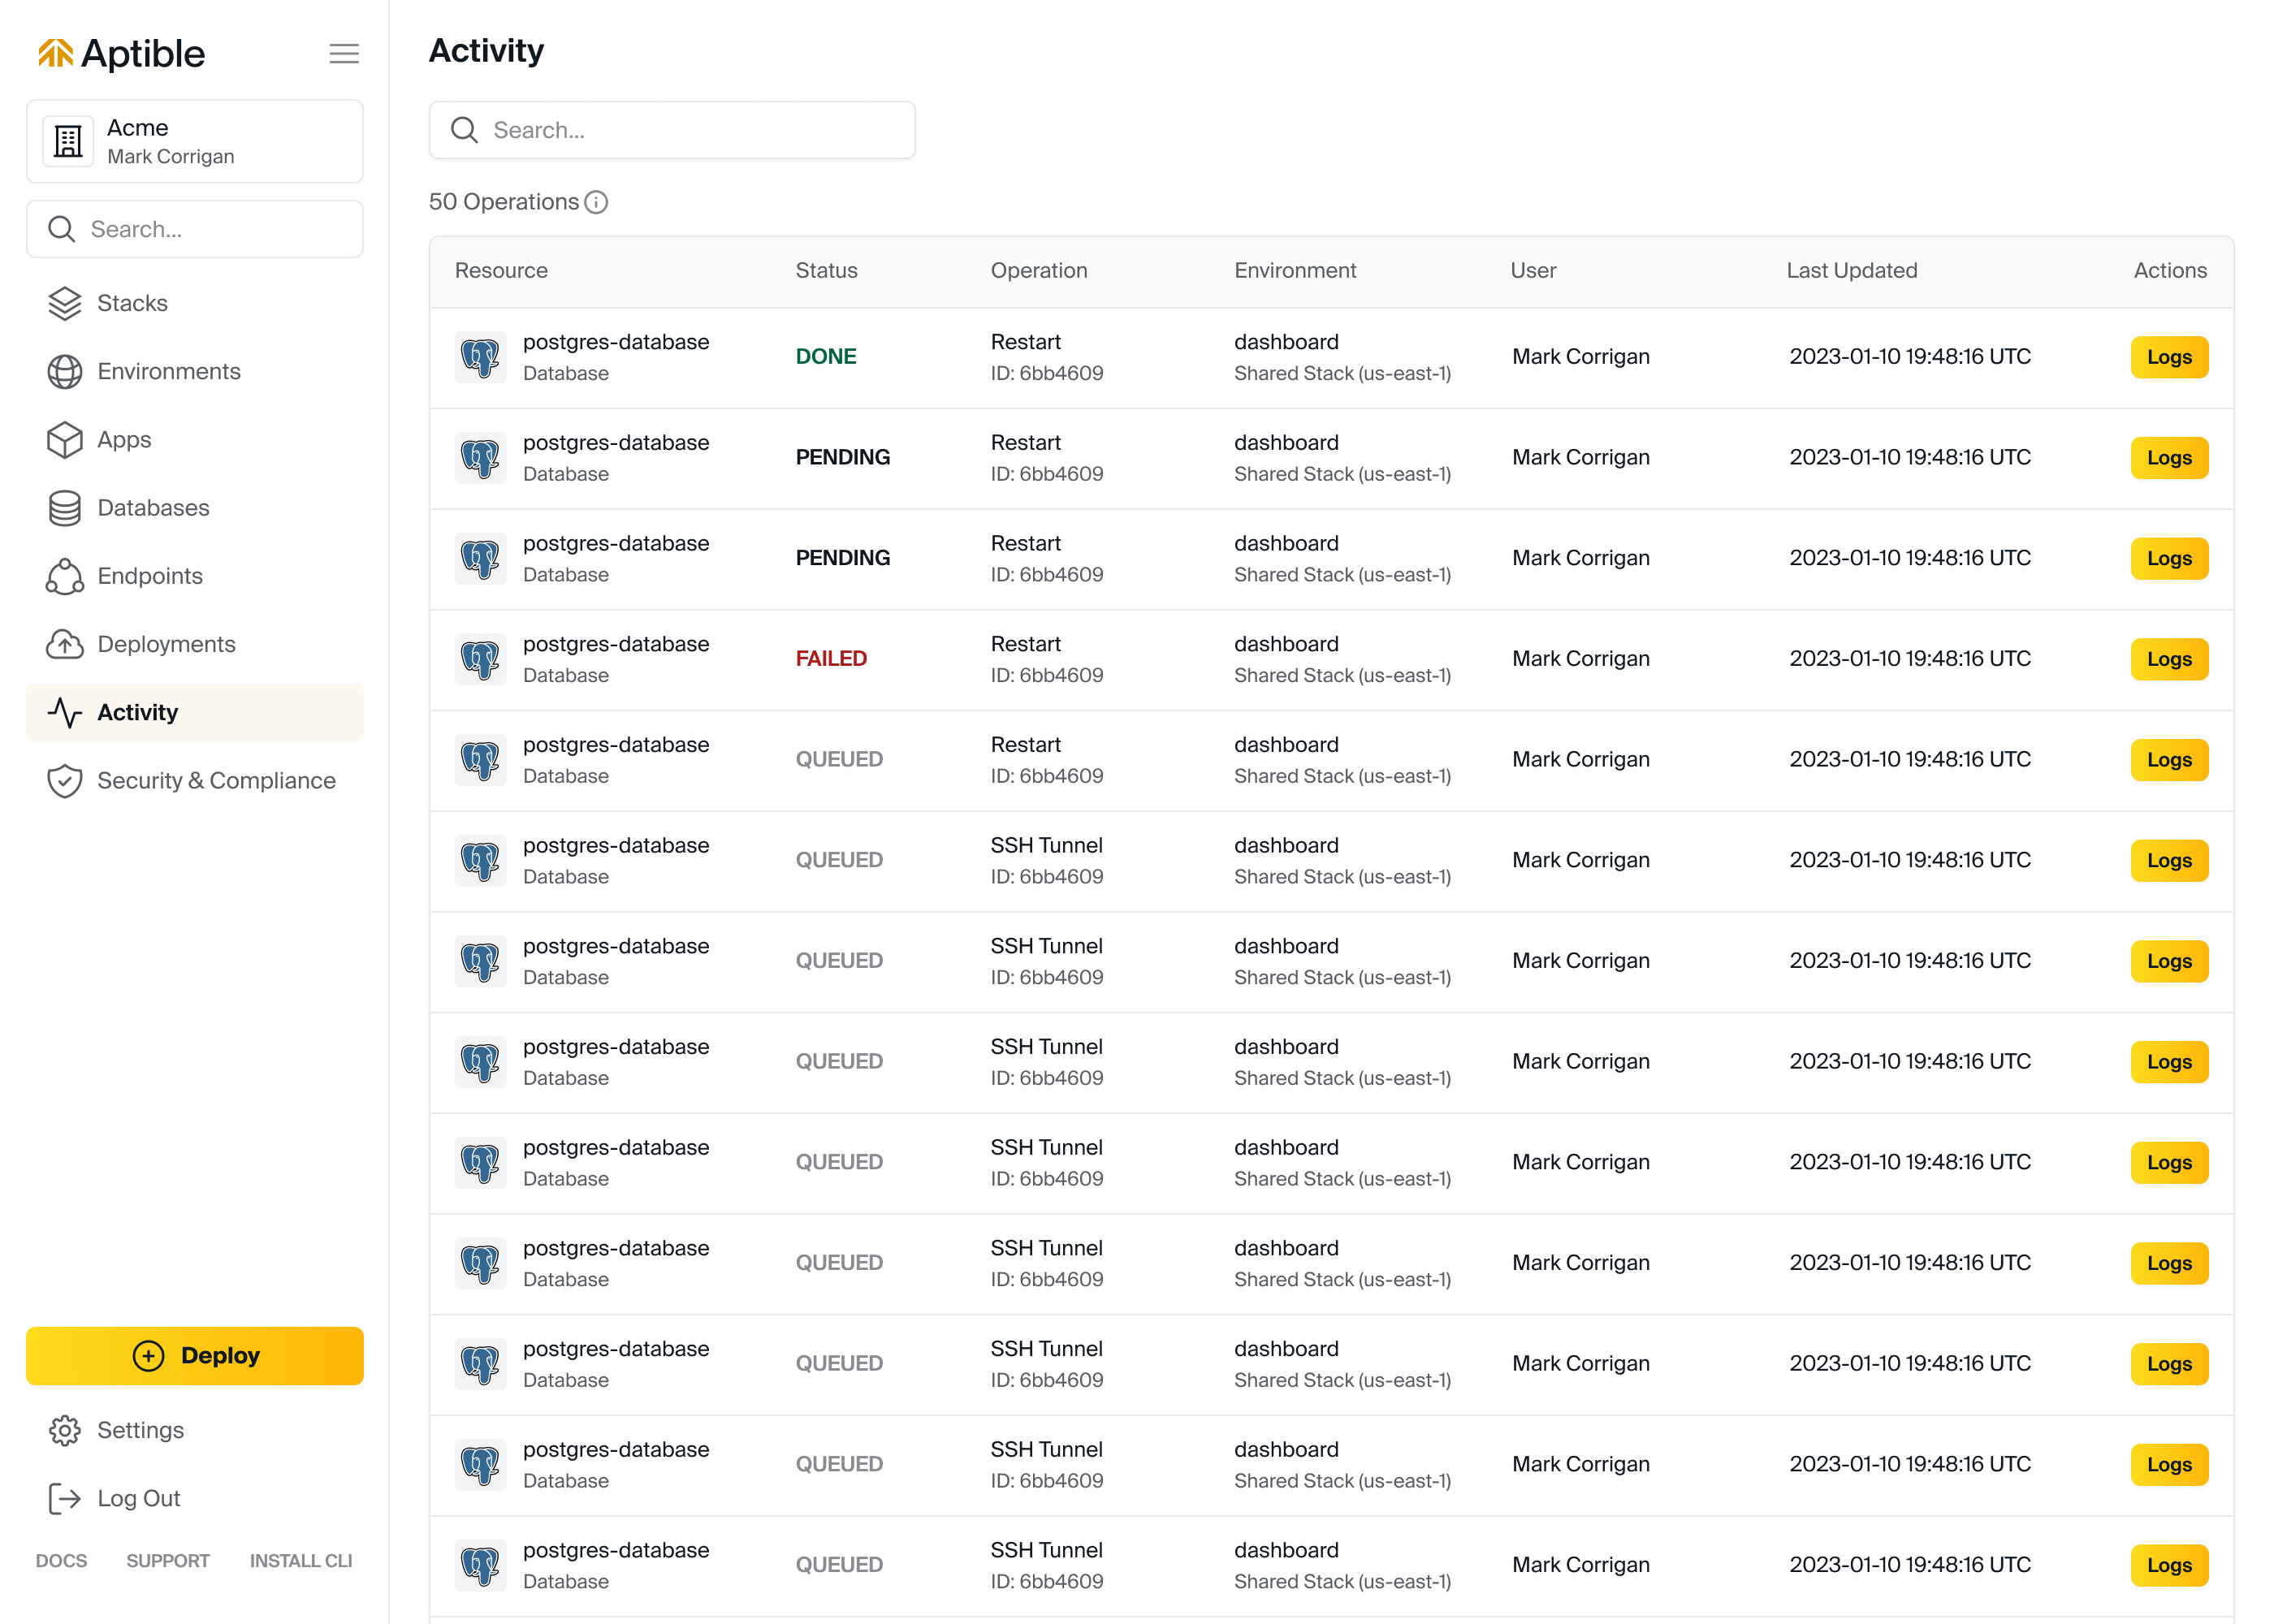Open the Acme organization switcher
The height and width of the screenshot is (1624, 2274).
click(195, 141)
